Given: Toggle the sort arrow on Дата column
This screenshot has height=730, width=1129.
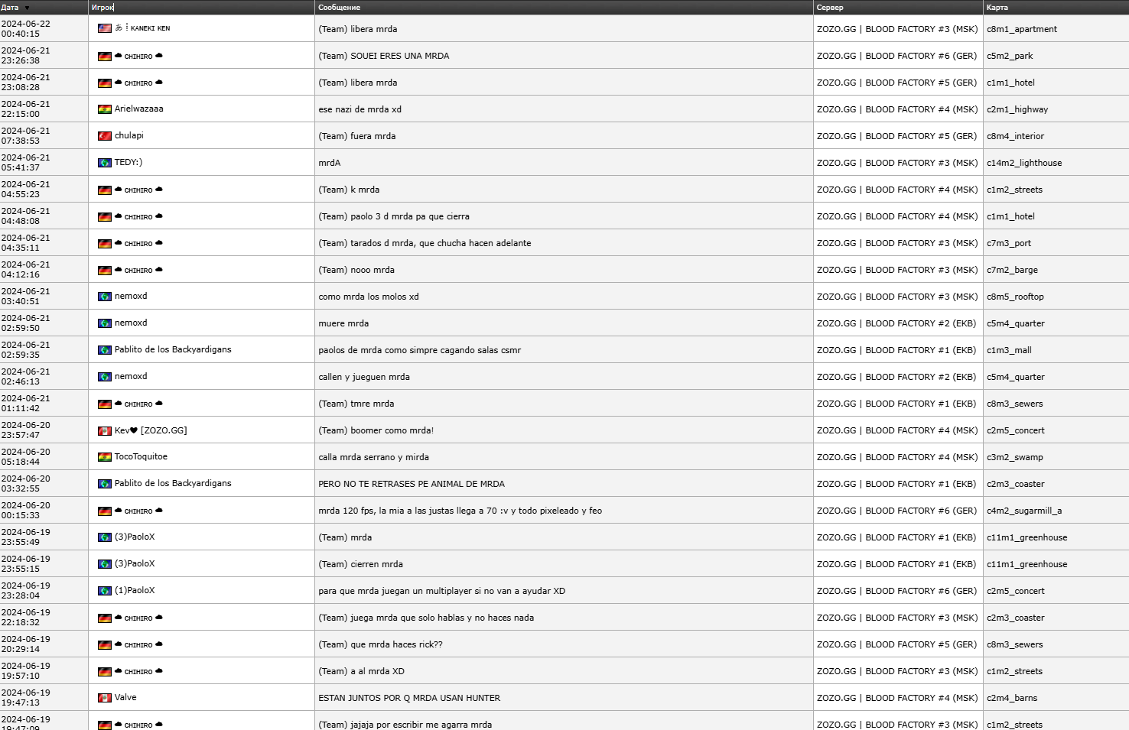Looking at the screenshot, I should tap(27, 8).
